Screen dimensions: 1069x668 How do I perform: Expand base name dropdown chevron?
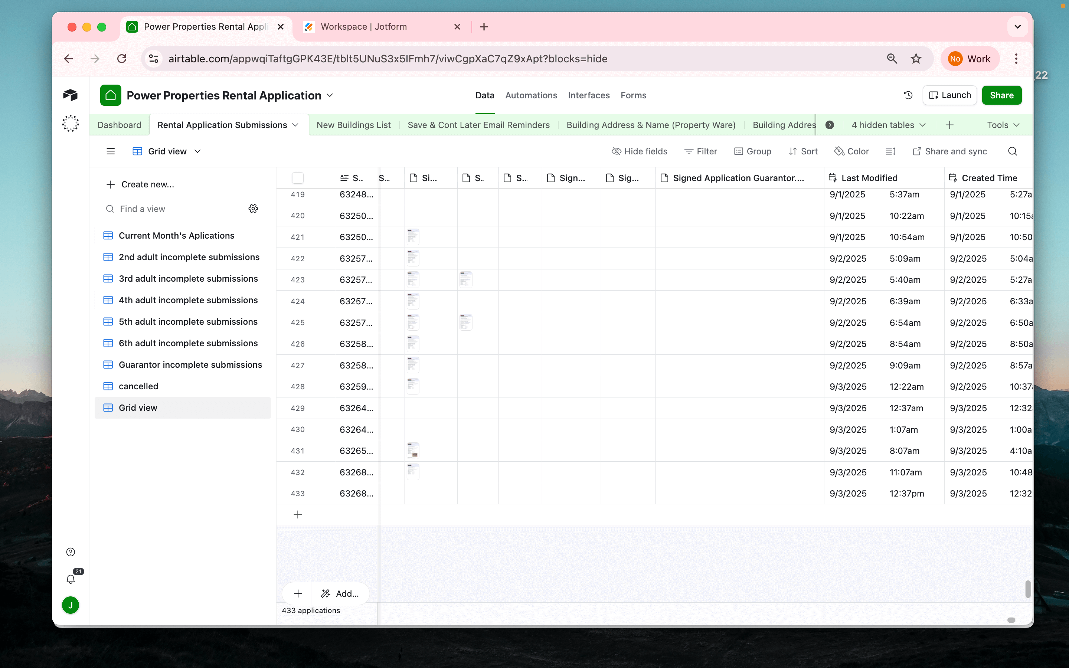pyautogui.click(x=330, y=95)
